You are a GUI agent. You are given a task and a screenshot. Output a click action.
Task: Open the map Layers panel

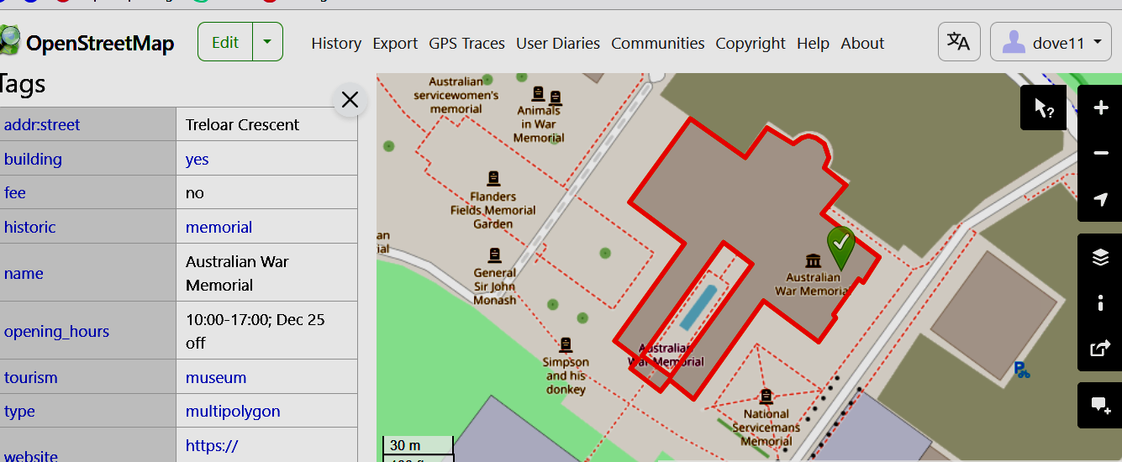pyautogui.click(x=1100, y=257)
